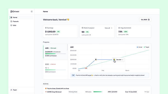Click the Deals in payout icon
Screen dimensions: 168x94
82,28
